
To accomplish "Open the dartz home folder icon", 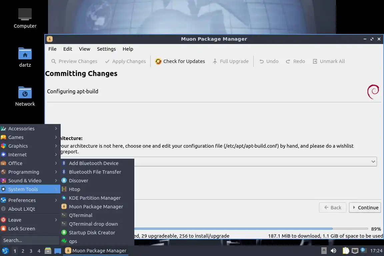I will point(25,57).
